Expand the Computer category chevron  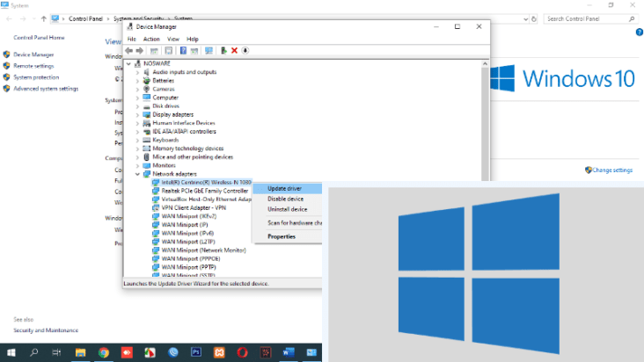pyautogui.click(x=137, y=98)
